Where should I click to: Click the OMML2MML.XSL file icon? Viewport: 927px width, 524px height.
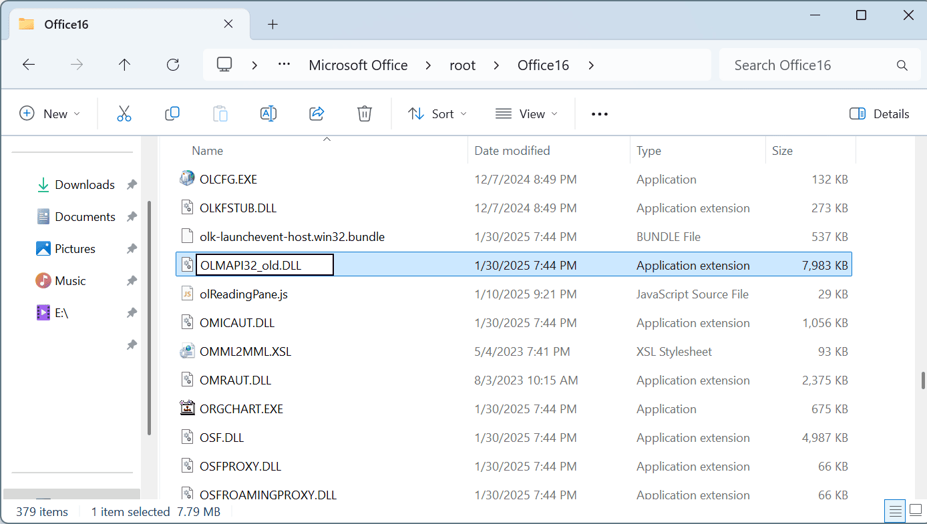(x=188, y=351)
